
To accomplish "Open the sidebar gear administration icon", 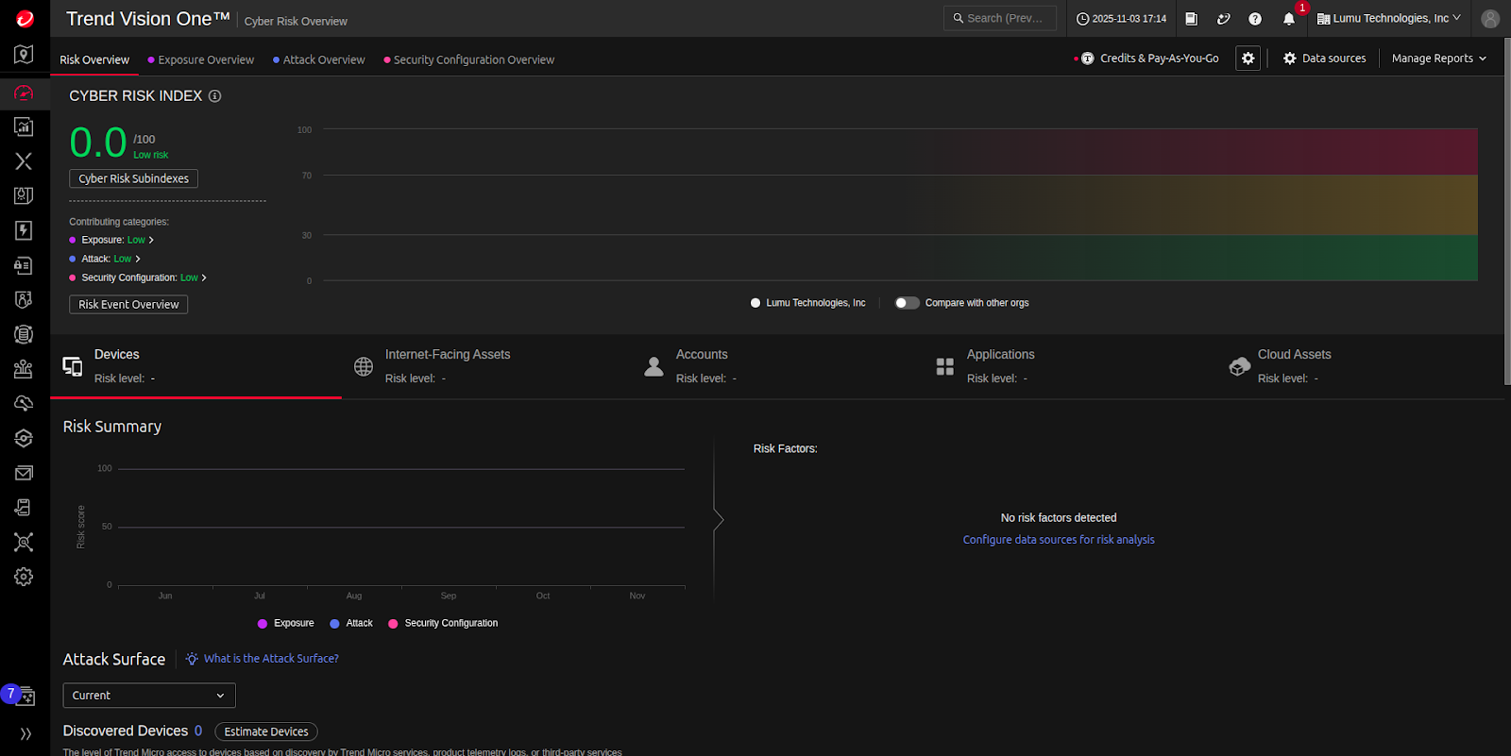I will pos(24,577).
